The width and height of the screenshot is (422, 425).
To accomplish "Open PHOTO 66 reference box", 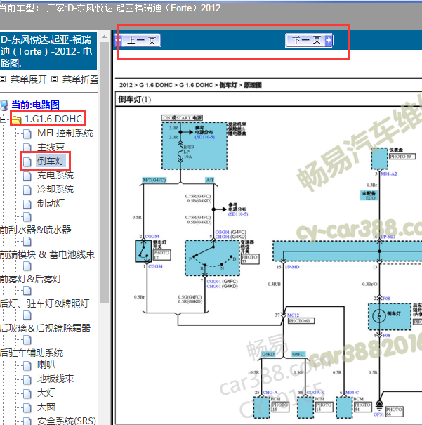I will (395, 412).
